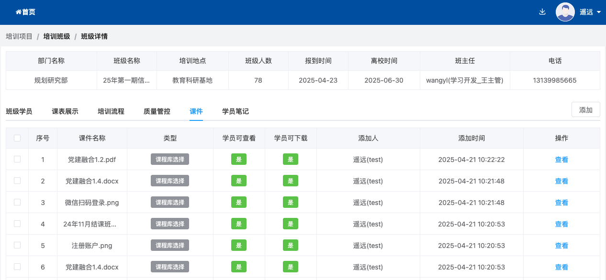Switch to the 培训流程 tab
The height and width of the screenshot is (280, 606).
111,111
